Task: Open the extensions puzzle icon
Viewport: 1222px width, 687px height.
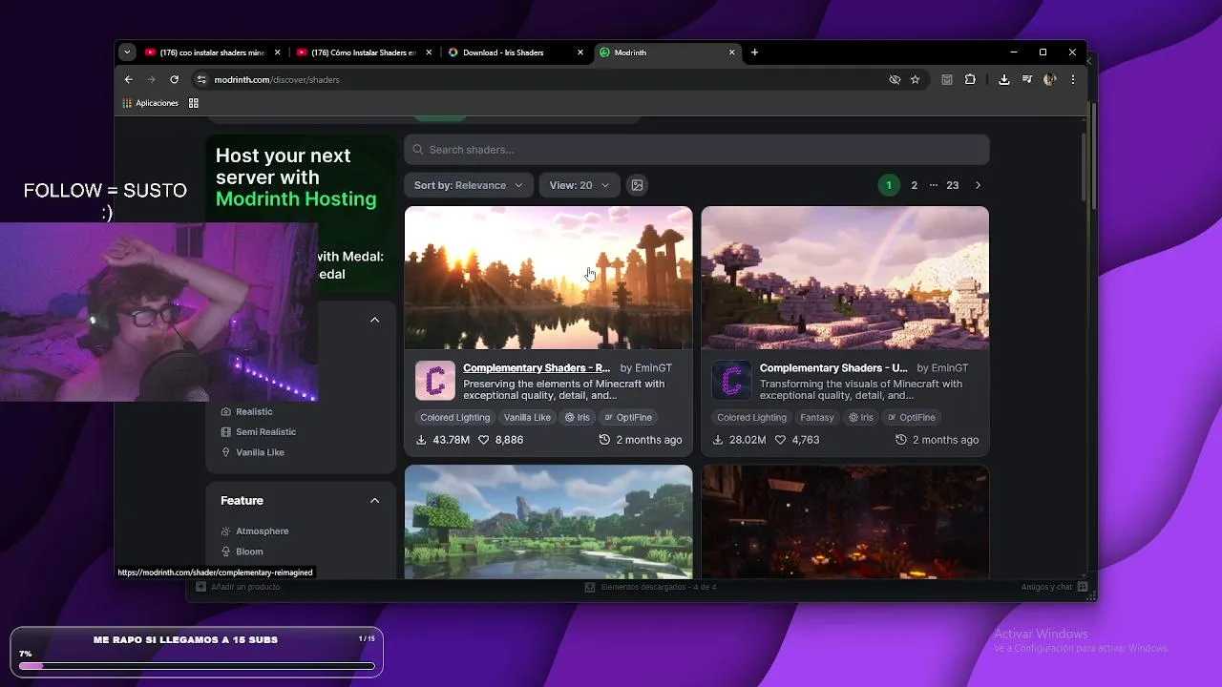Action: coord(970,79)
